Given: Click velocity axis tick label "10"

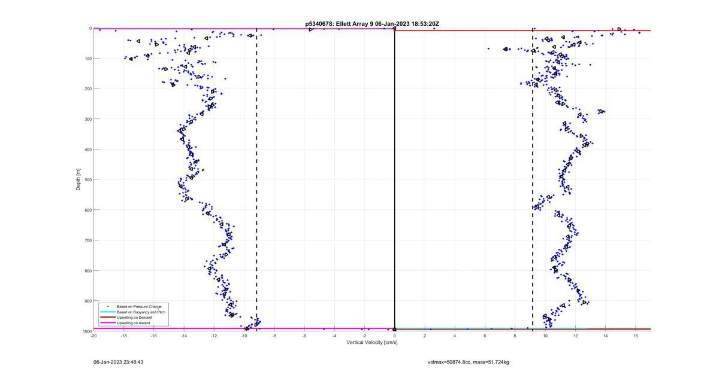Looking at the screenshot, I should pos(545,336).
